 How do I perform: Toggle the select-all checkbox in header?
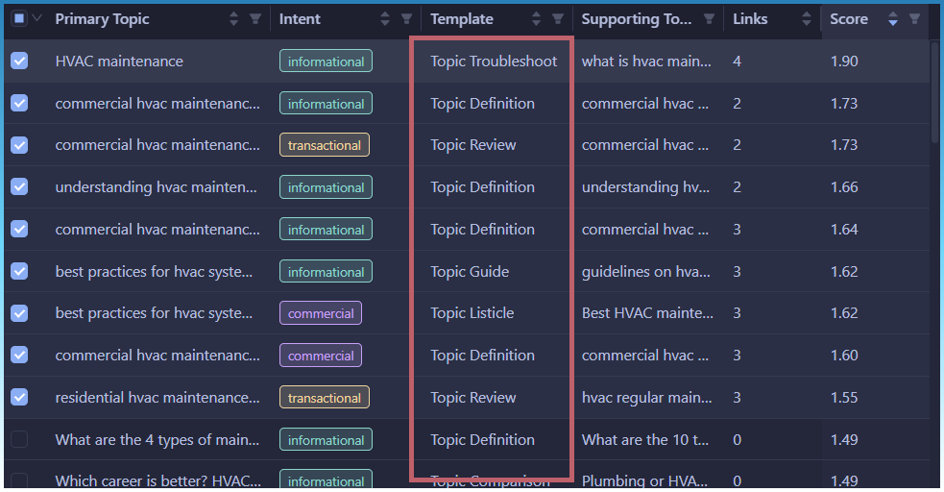(x=19, y=19)
